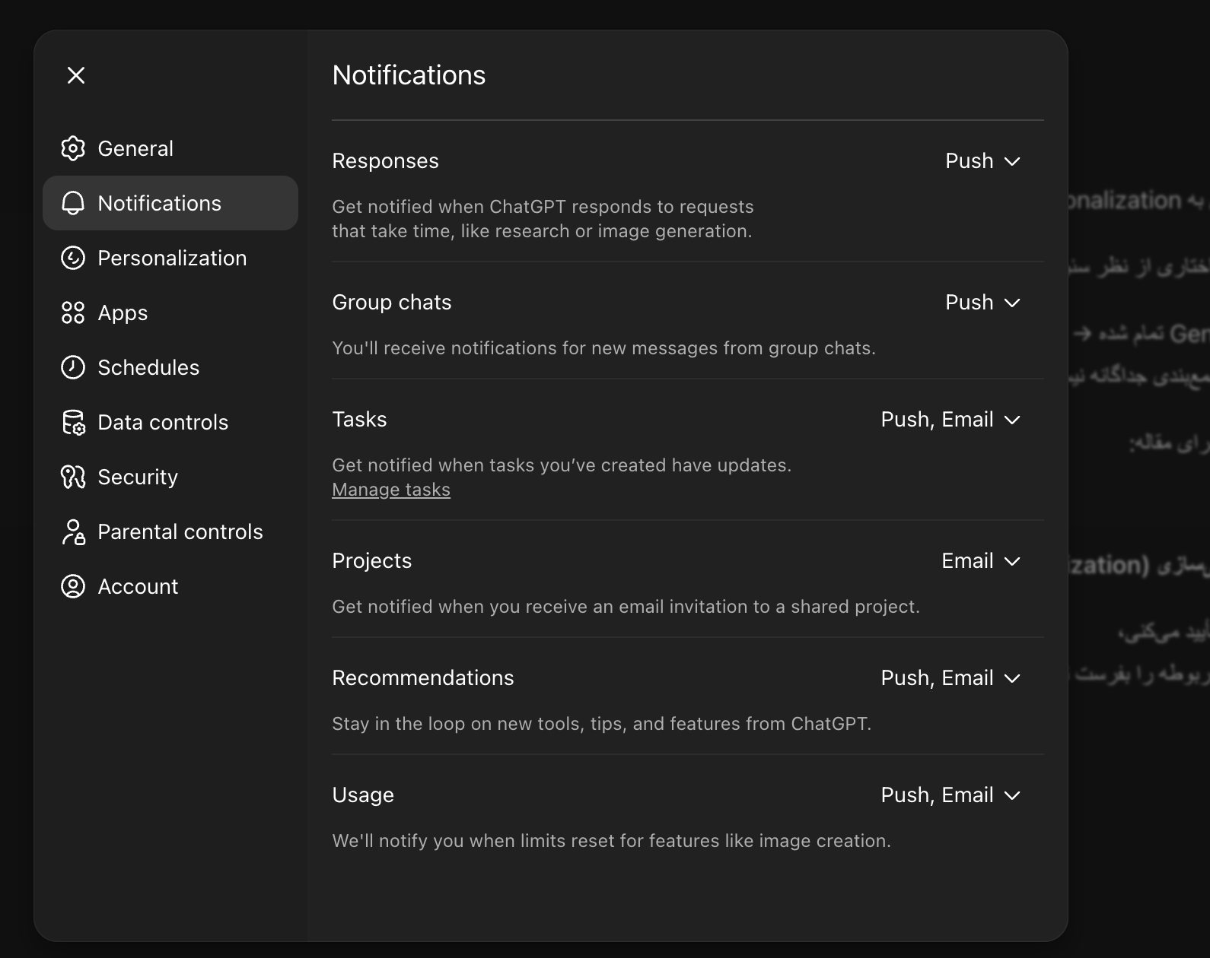Open Parental controls settings
Screen dimensions: 1210x958
click(x=170, y=531)
